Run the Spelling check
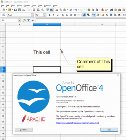 point(47,10)
